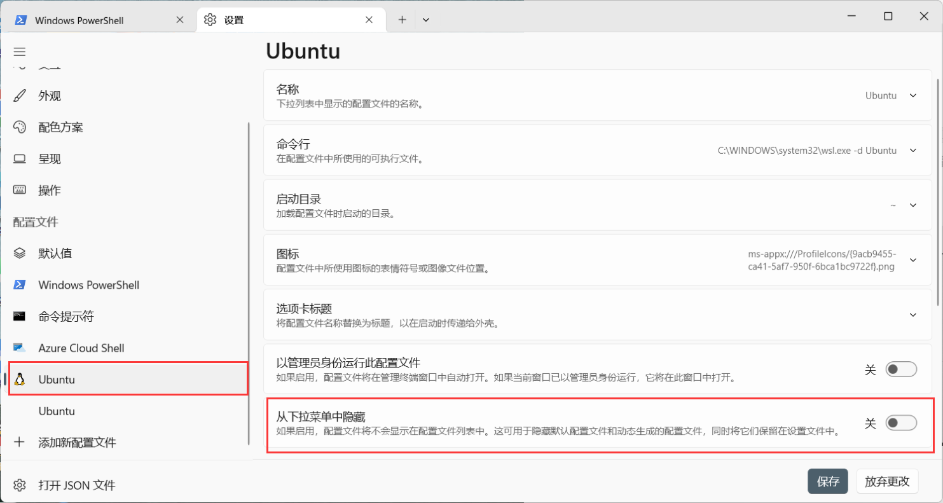
Task: Expand the 选项卡标题 setting row
Action: tap(598, 315)
